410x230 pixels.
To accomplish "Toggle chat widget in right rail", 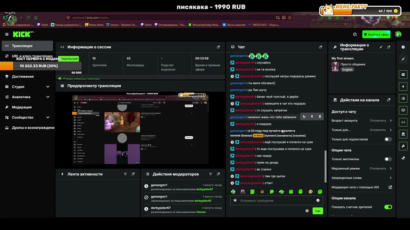I will (x=403, y=110).
